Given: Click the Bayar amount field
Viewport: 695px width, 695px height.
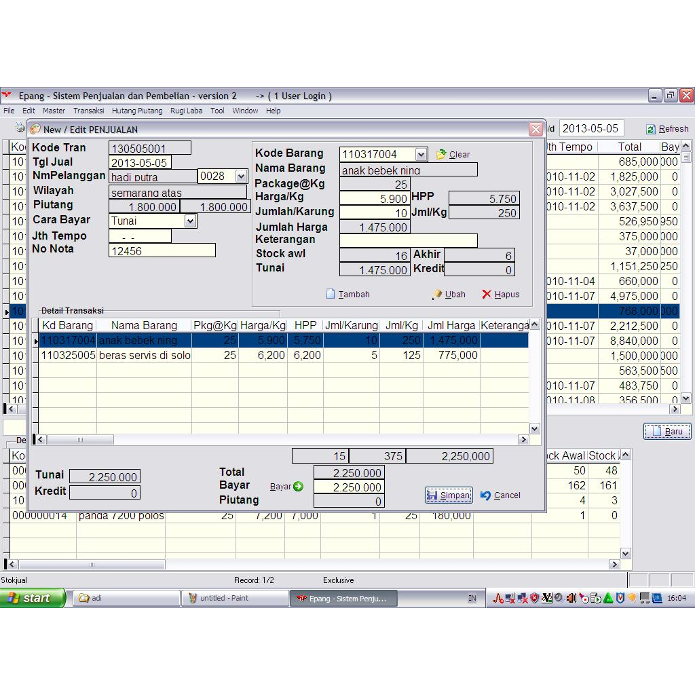Looking at the screenshot, I should tap(349, 487).
